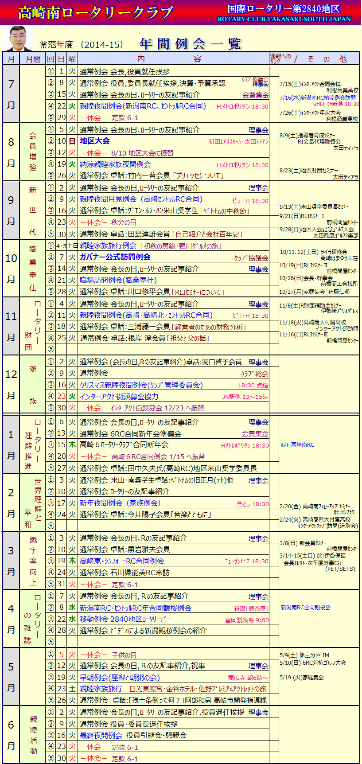362x764 pixels.
Task: Click 10/27(月)家庭集会 佐藤仁邸 note
Action: [x=315, y=292]
